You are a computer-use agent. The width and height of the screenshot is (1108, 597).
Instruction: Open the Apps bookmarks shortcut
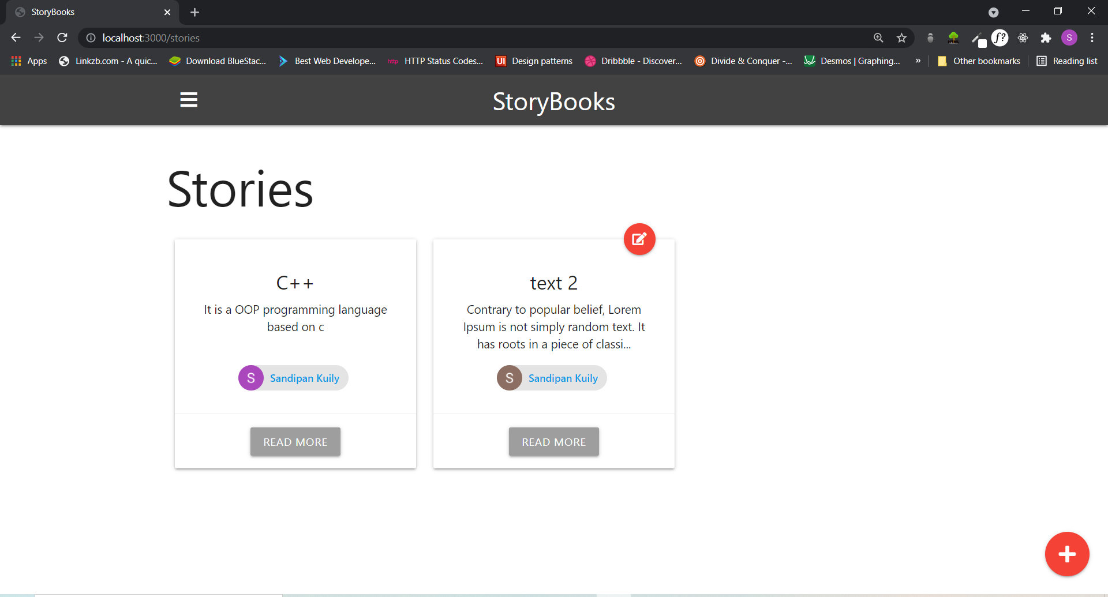click(x=29, y=61)
